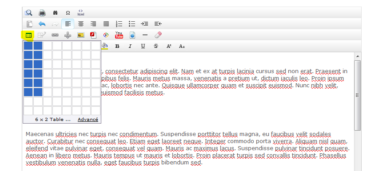Screen dimensions: 383x171
Task: Align the text to the right
Action: (93, 24)
